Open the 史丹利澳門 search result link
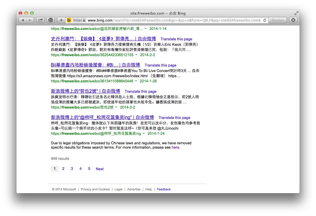 (x=103, y=39)
